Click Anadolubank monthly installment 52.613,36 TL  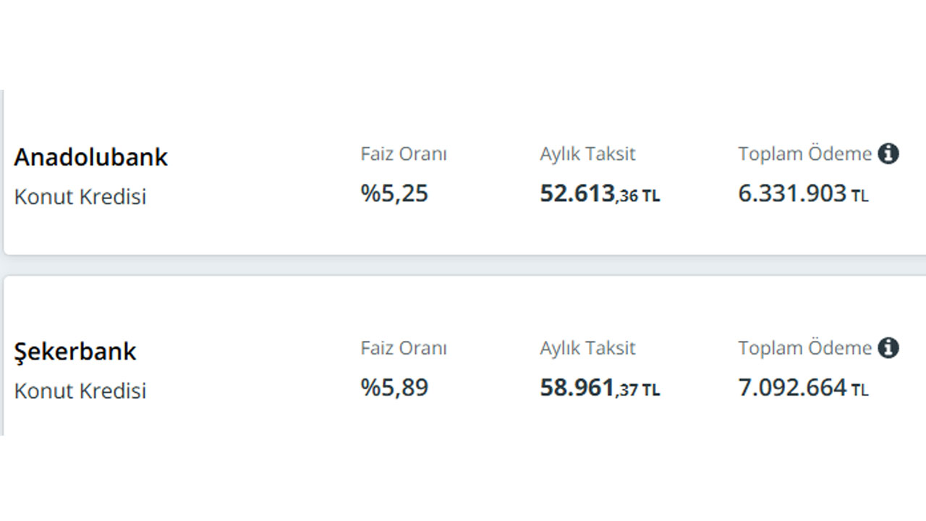600,194
